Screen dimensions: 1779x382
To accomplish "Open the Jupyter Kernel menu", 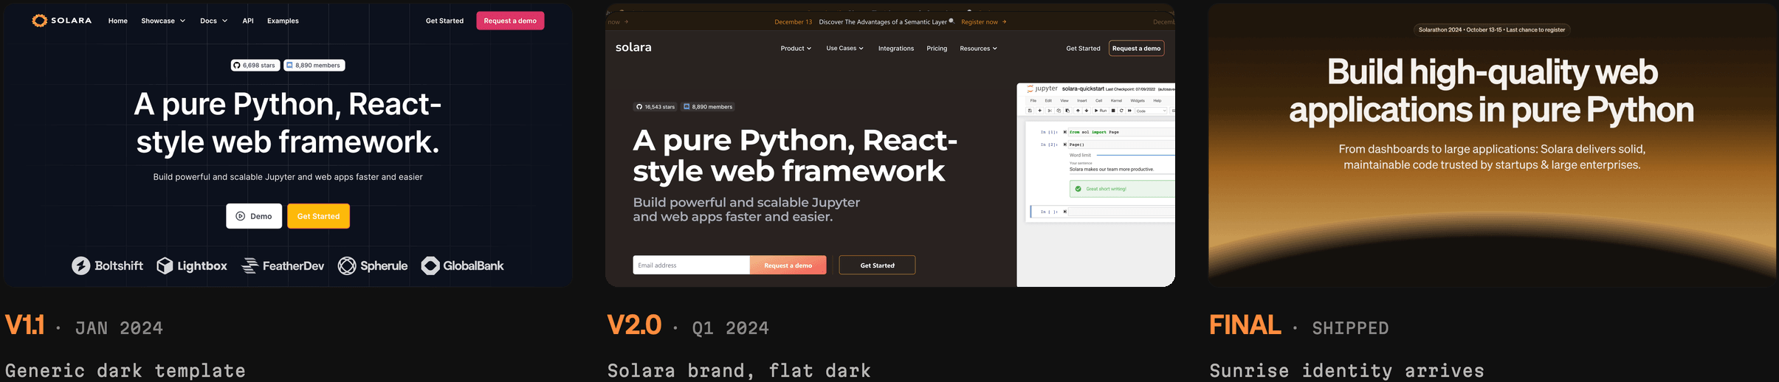I will (x=1116, y=100).
